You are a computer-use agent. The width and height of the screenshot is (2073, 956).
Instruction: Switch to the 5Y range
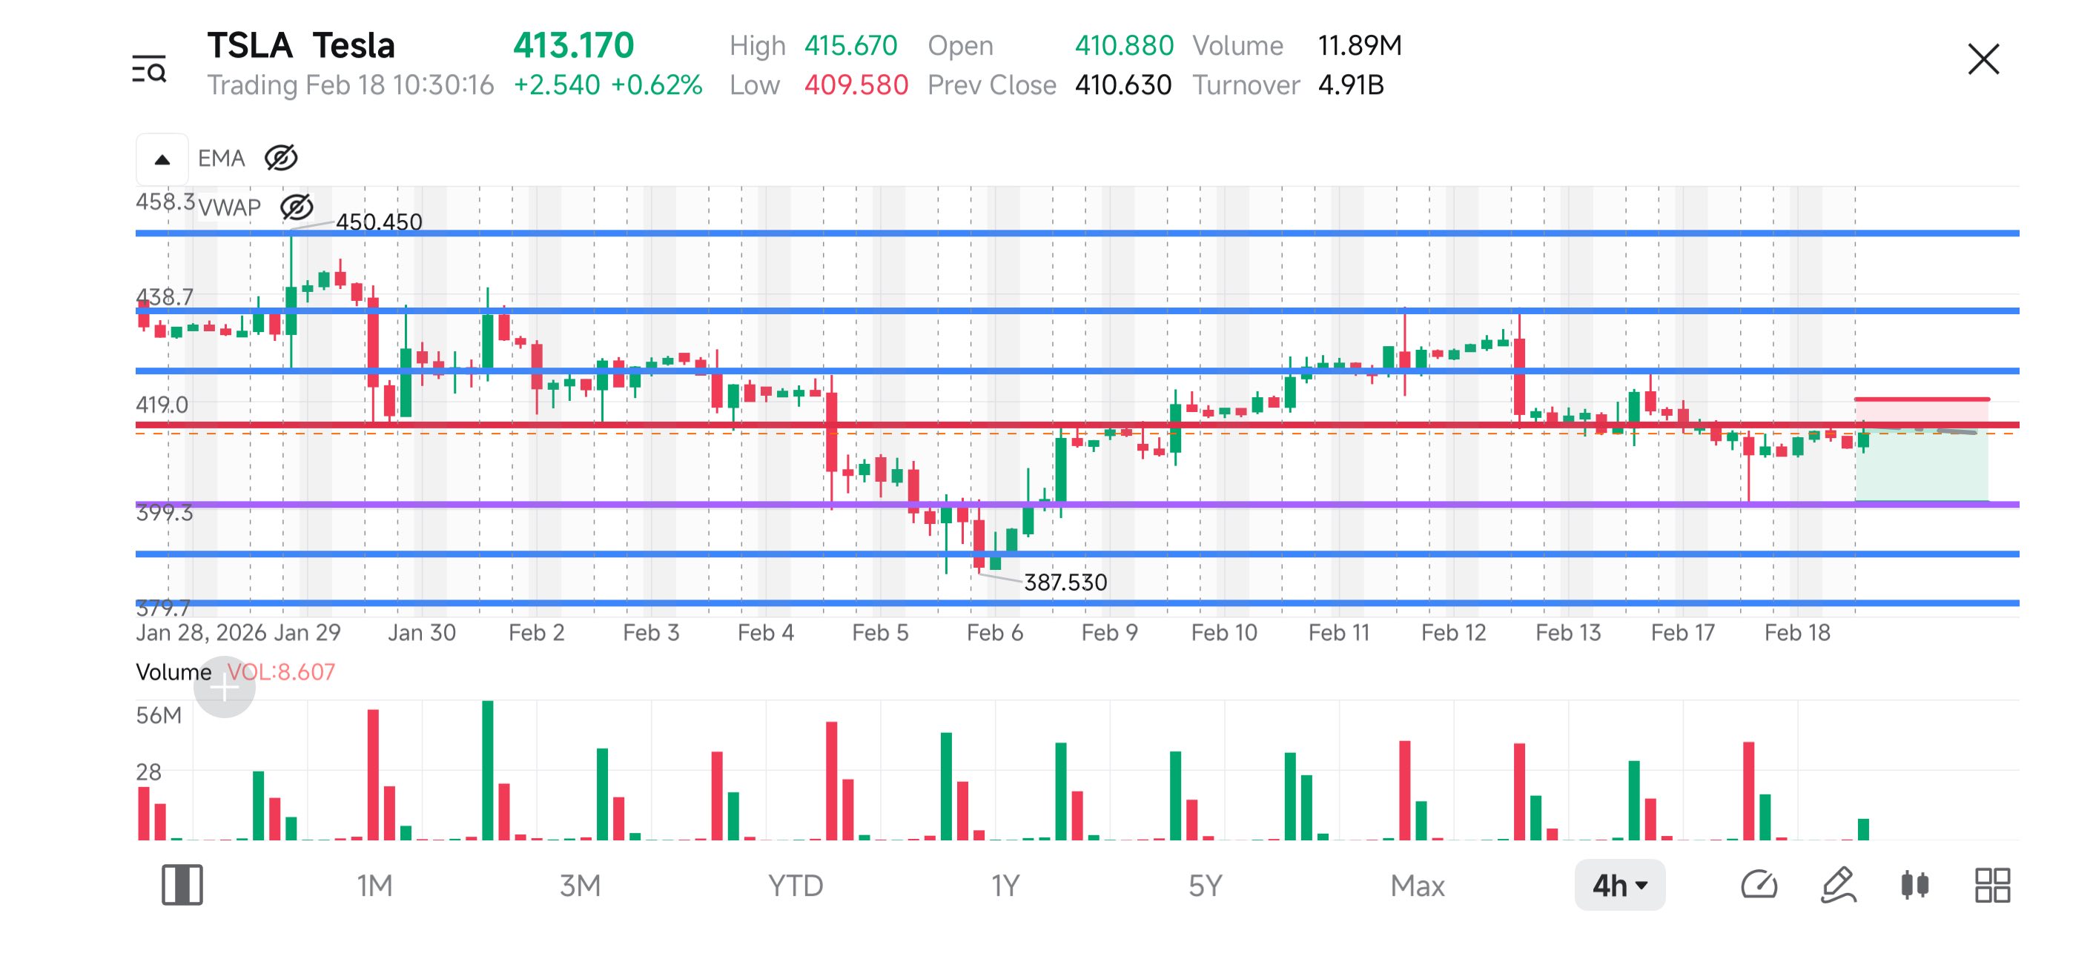(1205, 886)
